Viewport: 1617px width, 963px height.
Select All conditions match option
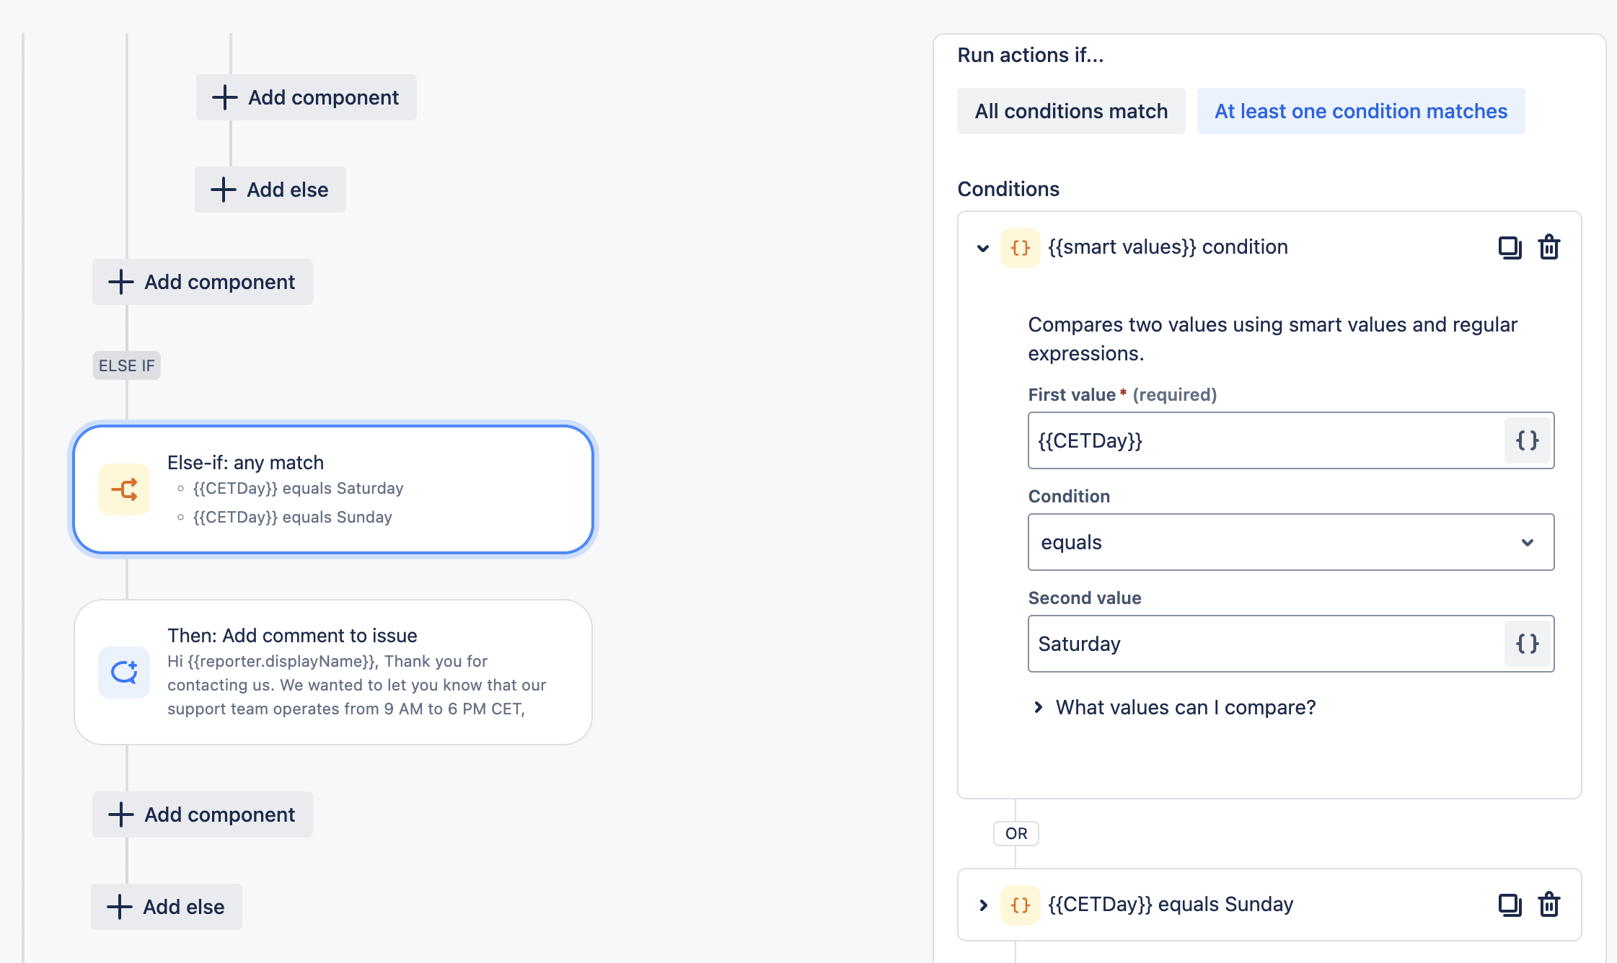tap(1071, 111)
